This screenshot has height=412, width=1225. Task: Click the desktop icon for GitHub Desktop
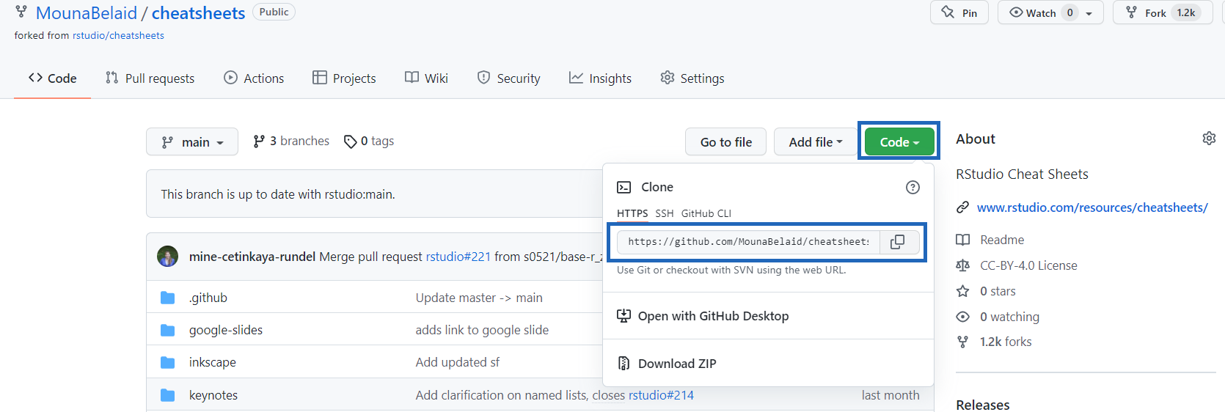tap(624, 316)
